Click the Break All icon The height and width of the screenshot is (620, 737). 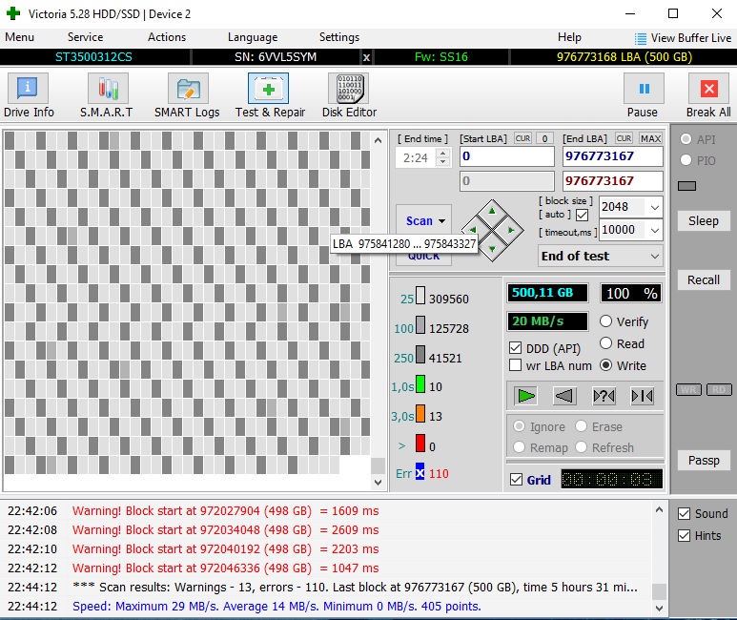[708, 96]
